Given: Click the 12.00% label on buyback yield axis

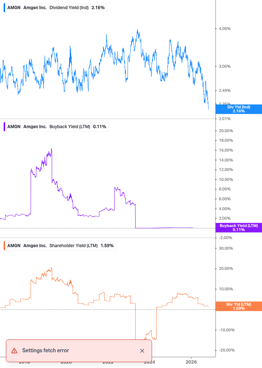Looking at the screenshot, I should pos(226,170).
